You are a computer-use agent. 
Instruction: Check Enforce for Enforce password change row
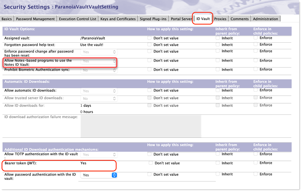click(x=256, y=51)
